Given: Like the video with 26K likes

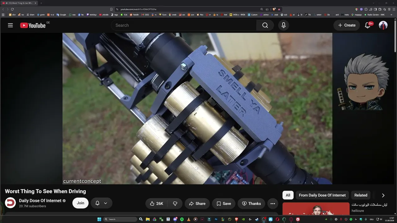Looking at the screenshot, I should point(157,203).
